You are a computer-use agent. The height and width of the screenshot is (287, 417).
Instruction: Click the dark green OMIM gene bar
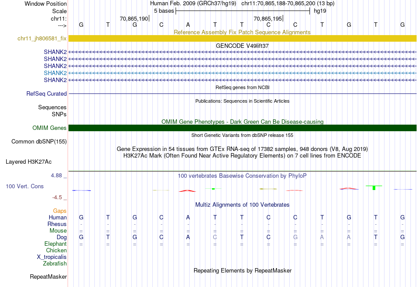pos(242,128)
